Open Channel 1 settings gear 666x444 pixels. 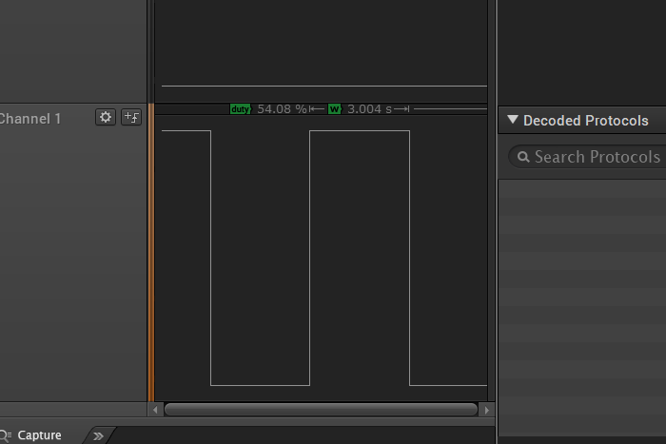(106, 117)
